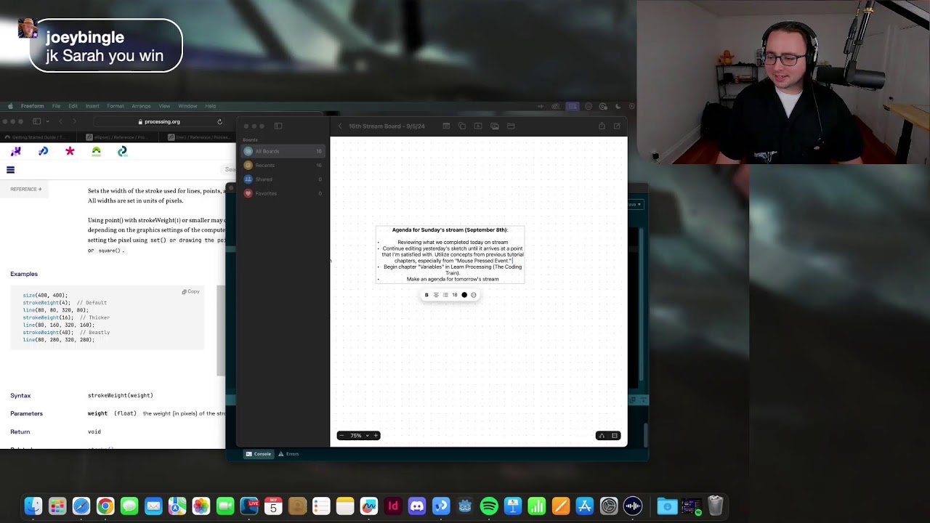The height and width of the screenshot is (523, 930).
Task: Insert a file via folder icon in Freeform
Action: [x=511, y=126]
